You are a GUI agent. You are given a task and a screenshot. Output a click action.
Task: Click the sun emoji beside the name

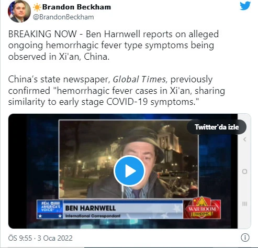pos(37,7)
